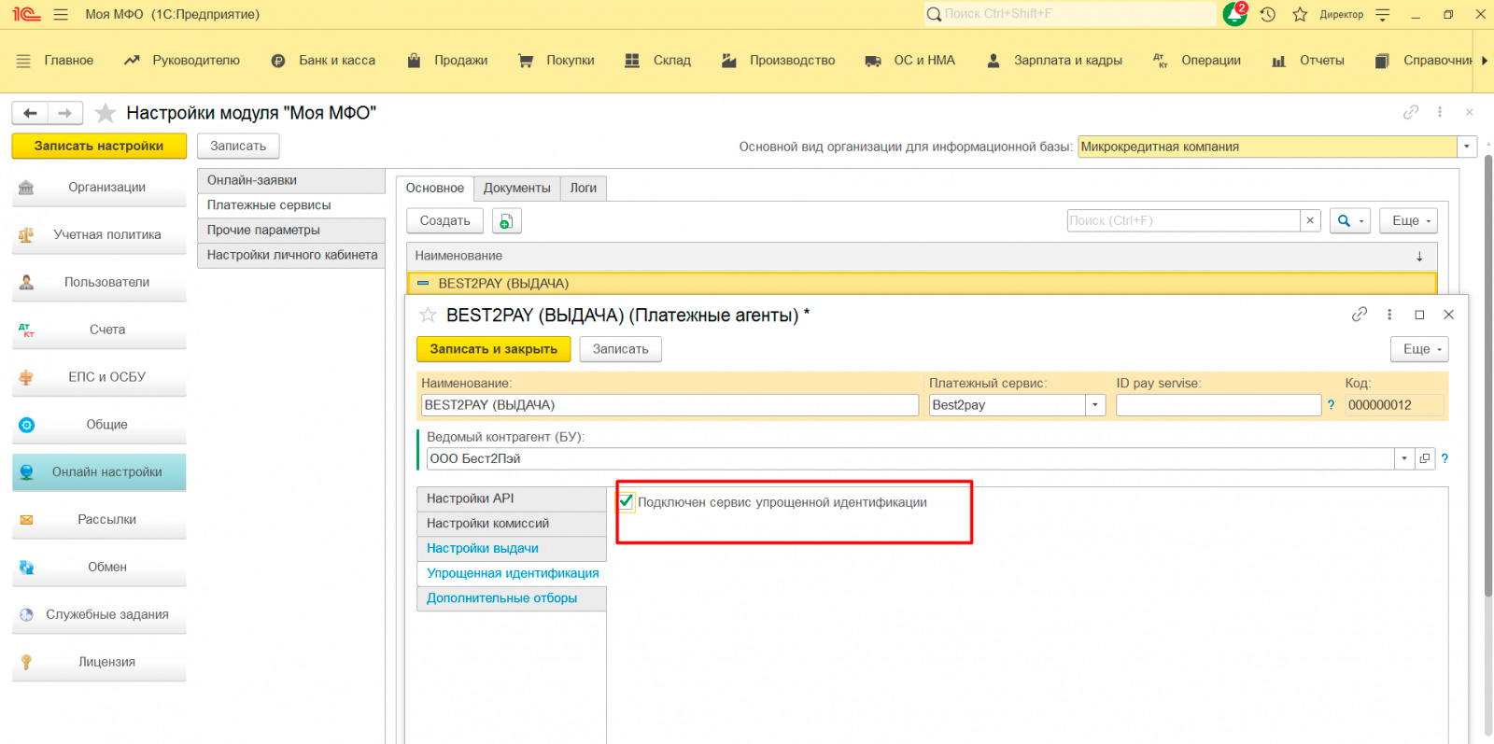1494x744 pixels.
Task: Get link to Настройки модуля form
Action: (x=1411, y=112)
